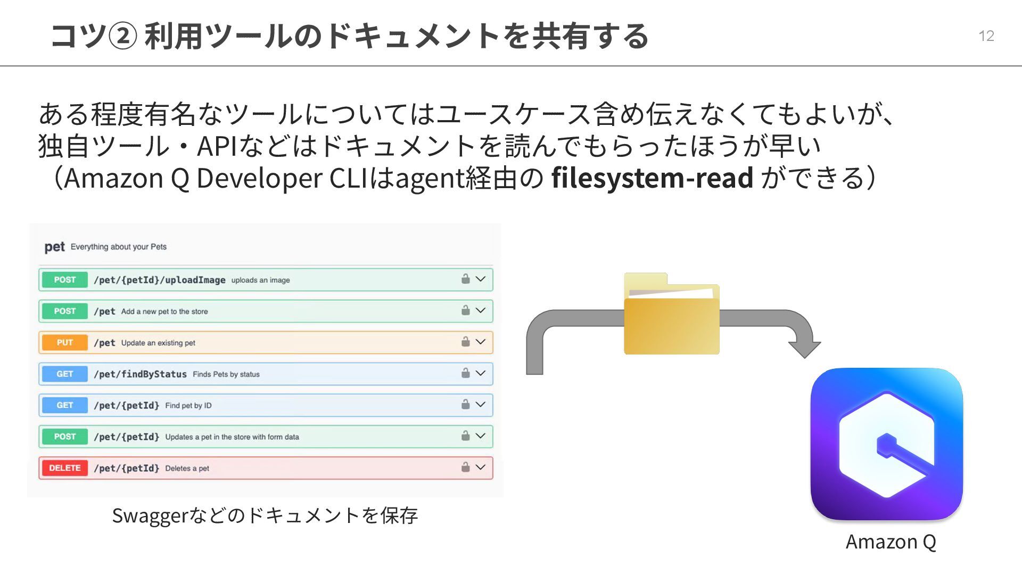1022x574 pixels.
Task: Click the 'Swaggerなどのドキュメントを保存' caption
Action: pos(265,515)
